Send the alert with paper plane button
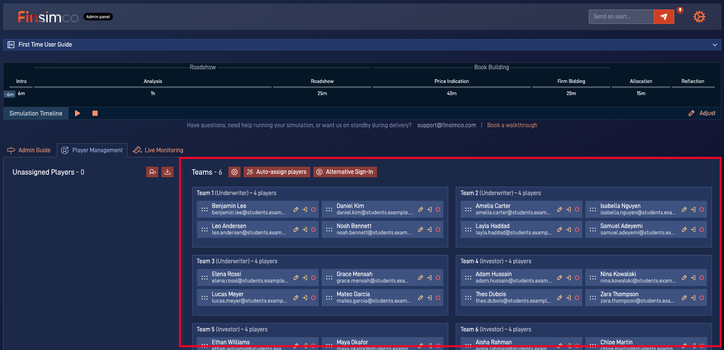This screenshot has height=350, width=724. coord(664,17)
